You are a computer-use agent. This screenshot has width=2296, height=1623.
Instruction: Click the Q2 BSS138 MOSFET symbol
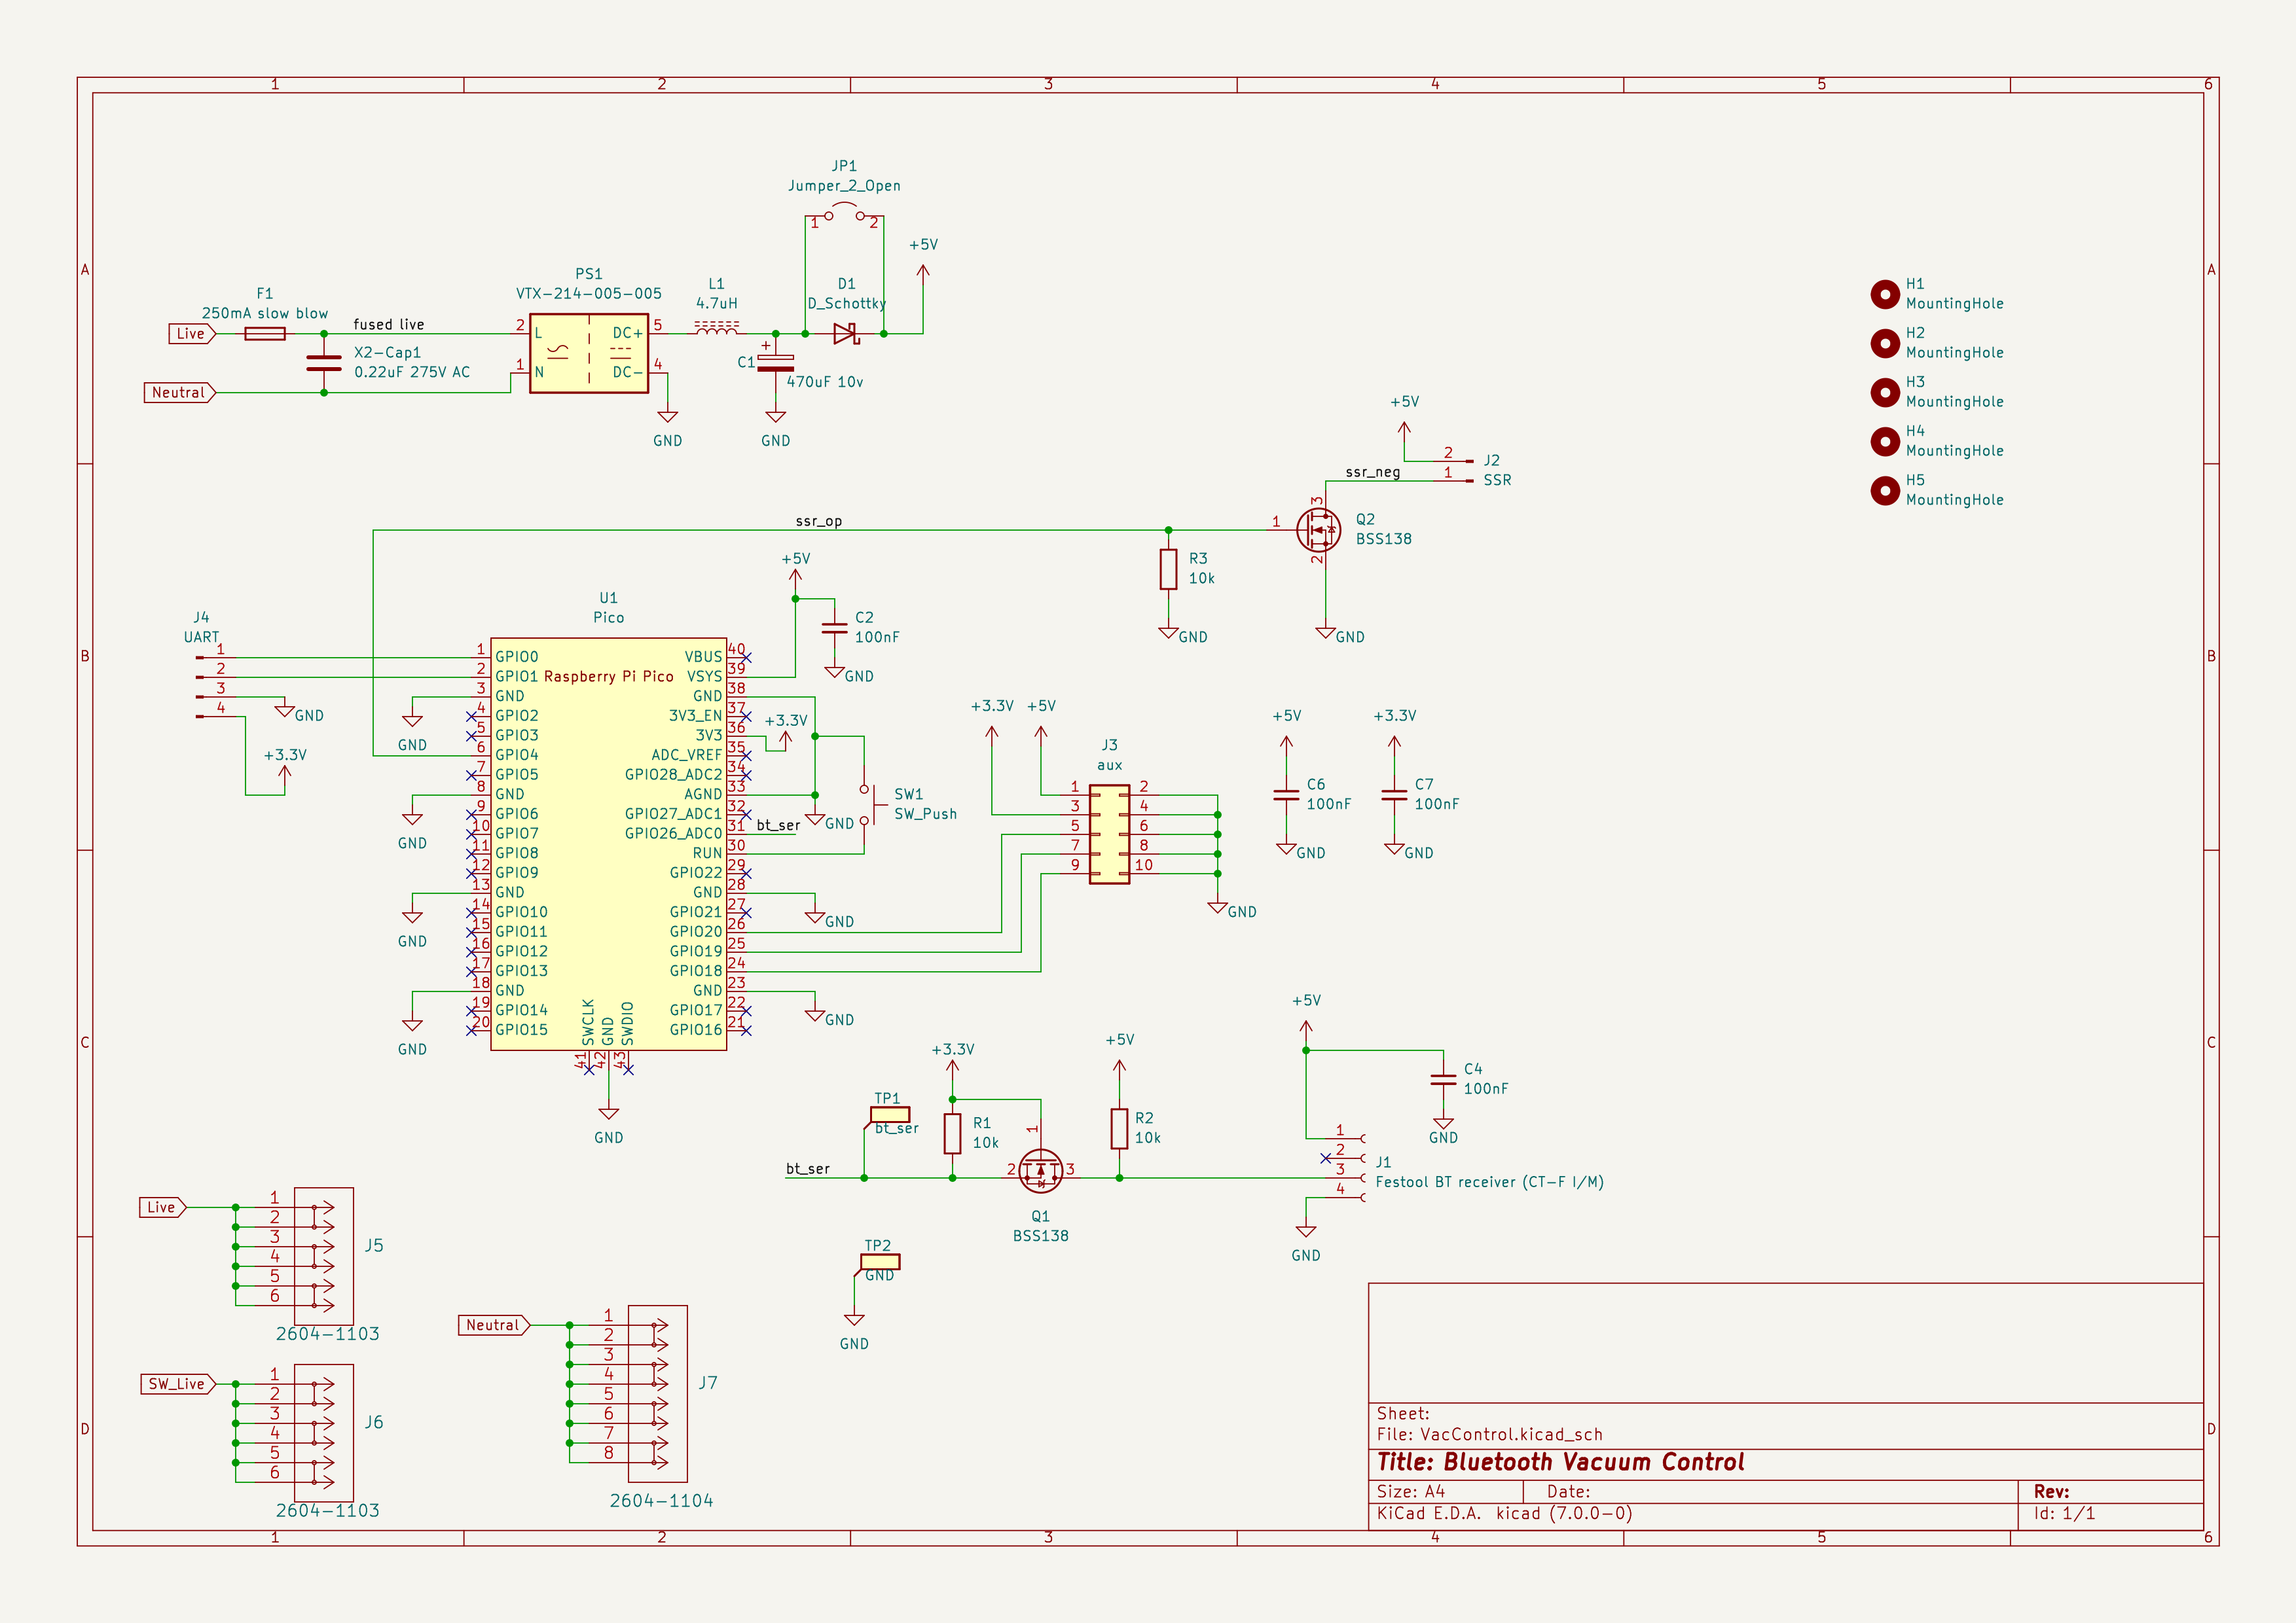pos(1319,529)
